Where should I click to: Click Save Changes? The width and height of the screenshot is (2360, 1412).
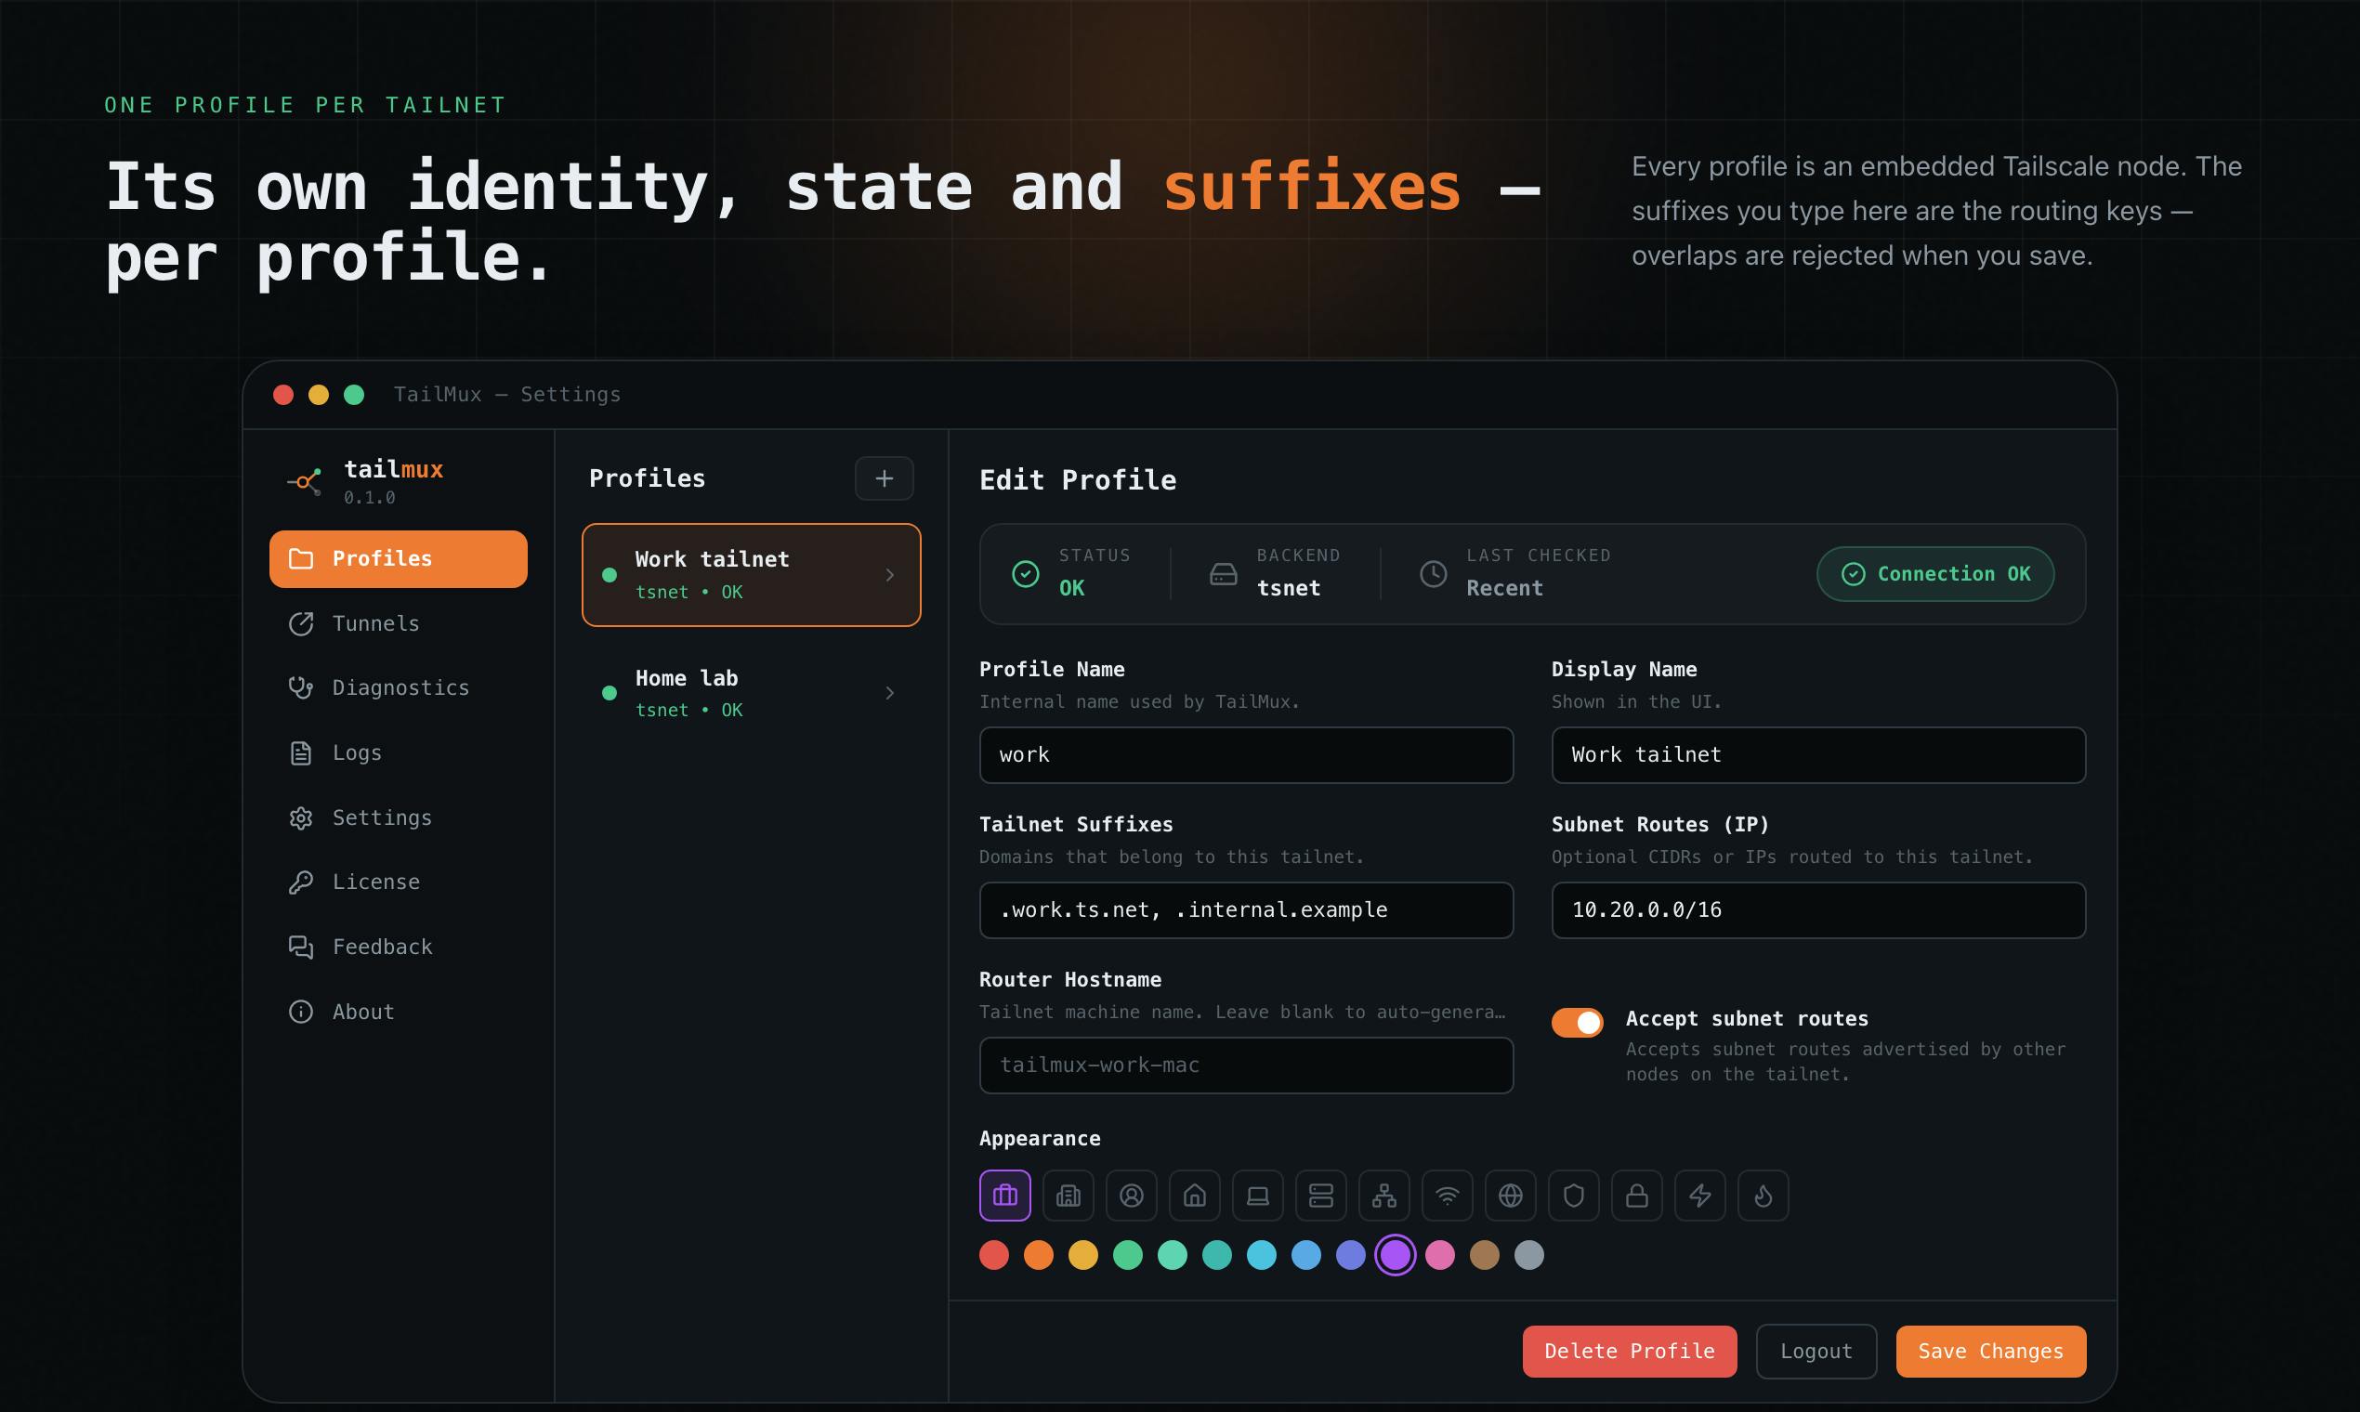(x=1991, y=1351)
